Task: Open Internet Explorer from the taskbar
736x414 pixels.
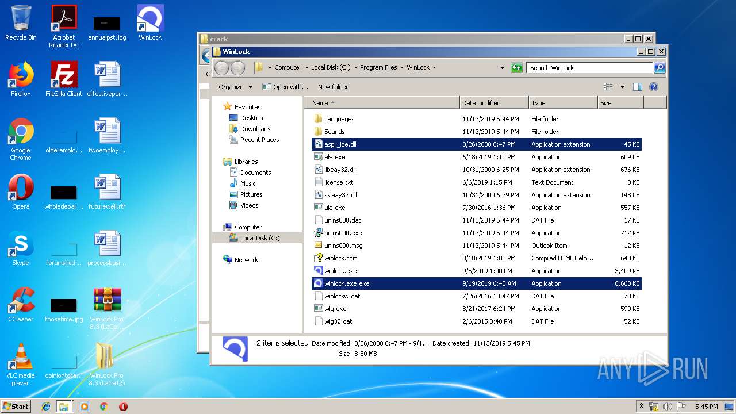Action: [46, 407]
